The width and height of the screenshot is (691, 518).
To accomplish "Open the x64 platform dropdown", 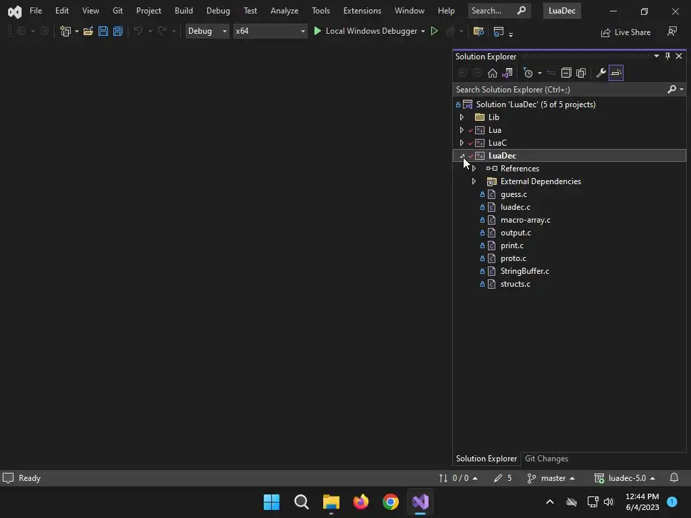I will (270, 31).
